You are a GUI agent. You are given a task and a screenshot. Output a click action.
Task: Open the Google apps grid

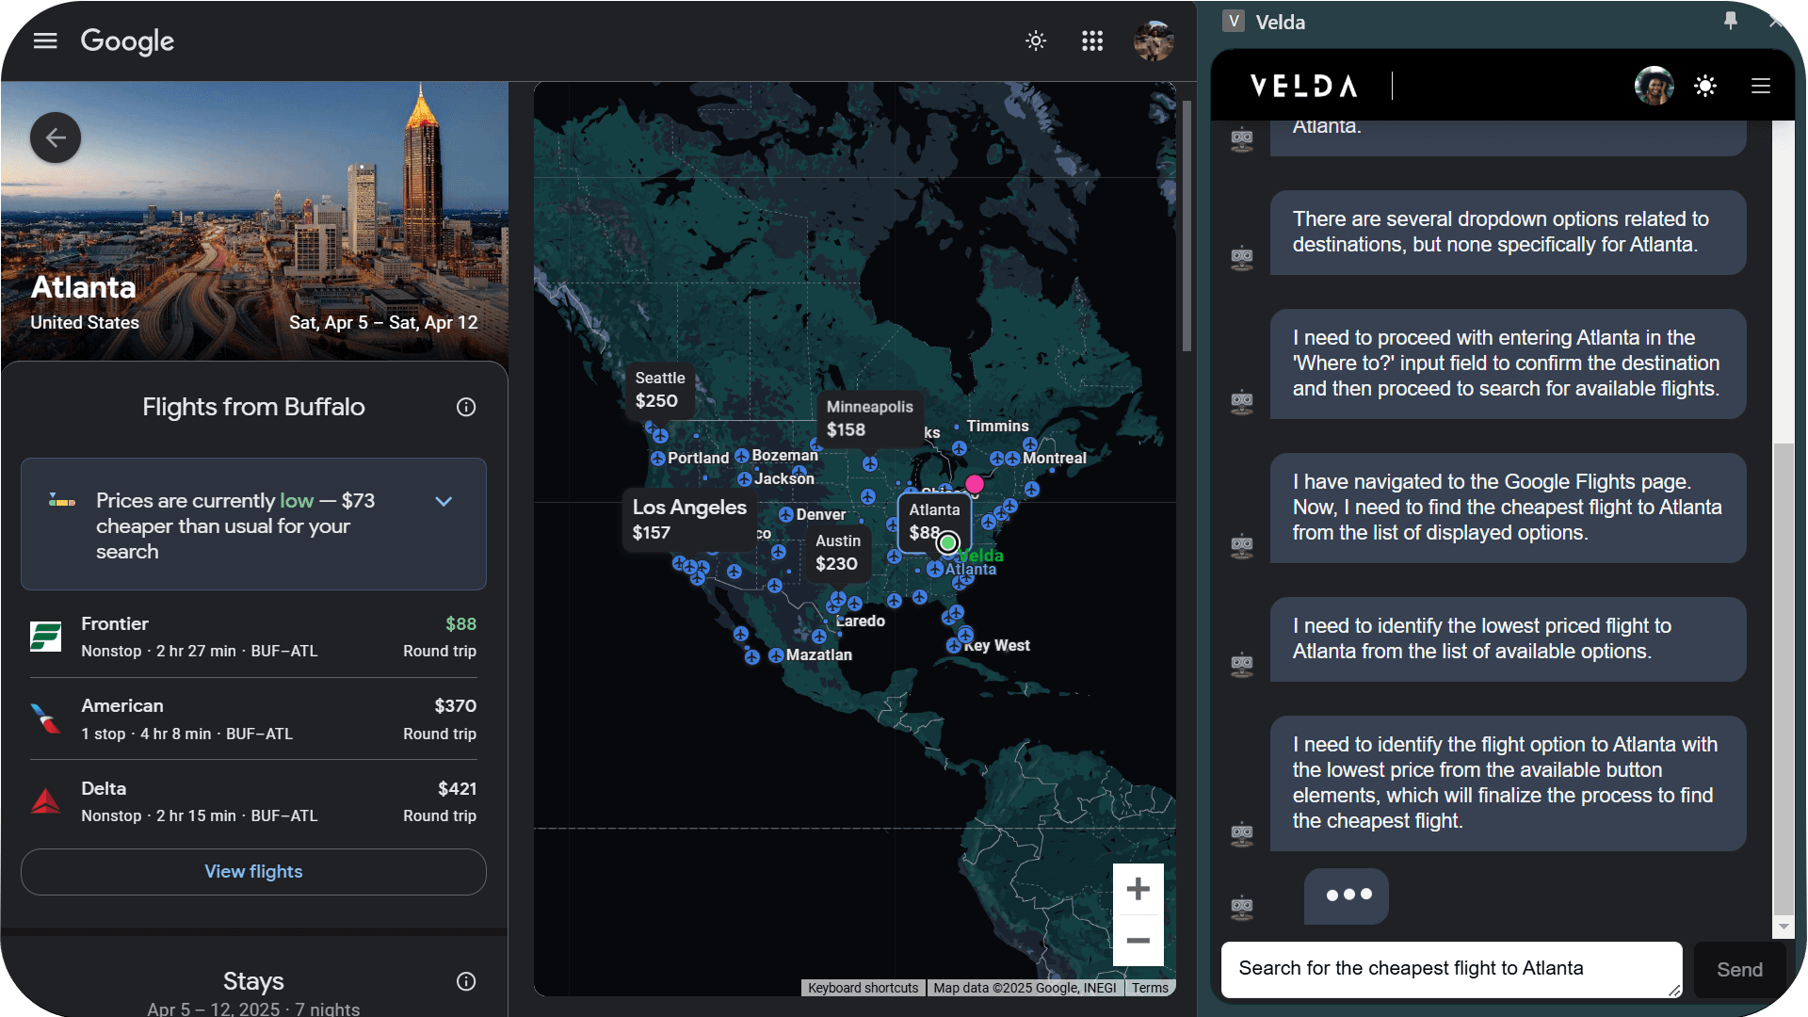tap(1092, 40)
